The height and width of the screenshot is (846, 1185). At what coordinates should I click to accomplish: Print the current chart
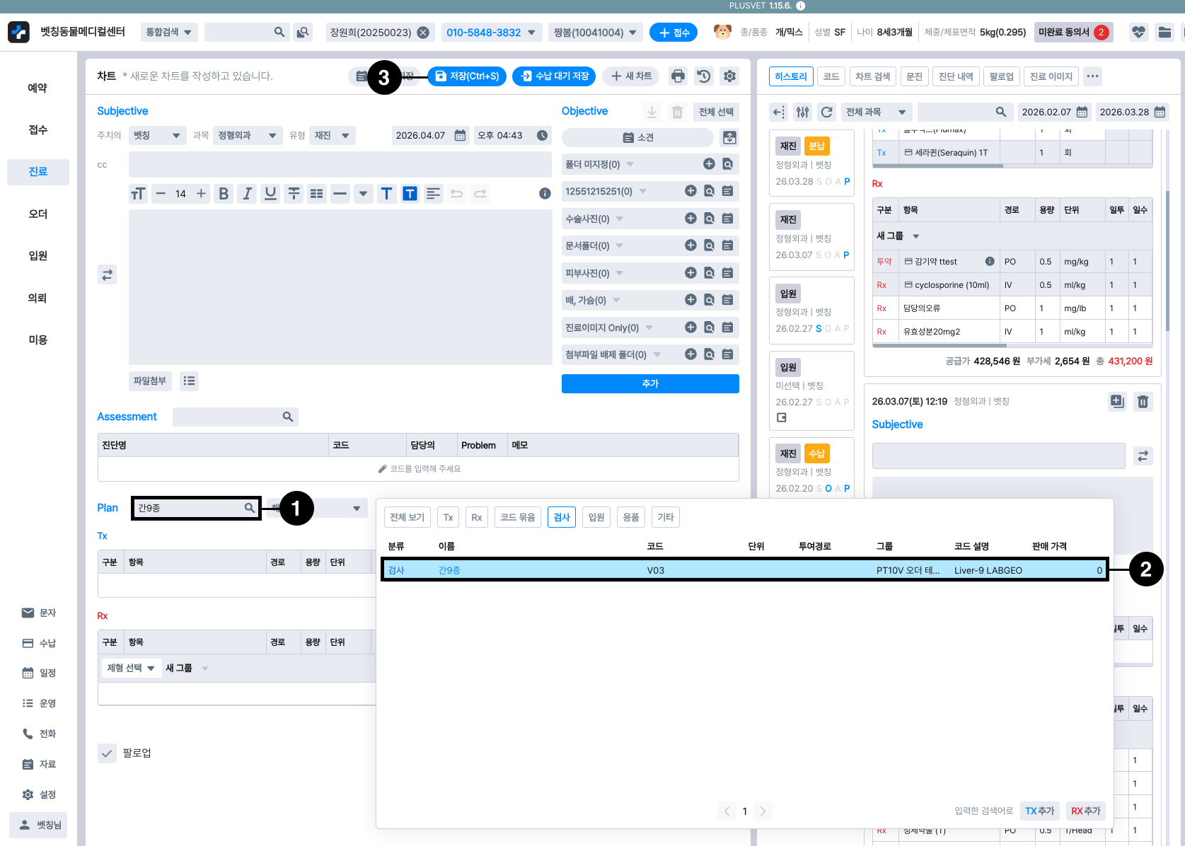678,76
